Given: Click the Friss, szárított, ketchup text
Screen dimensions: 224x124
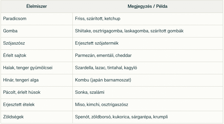Looking at the screenshot, I should (98, 19).
